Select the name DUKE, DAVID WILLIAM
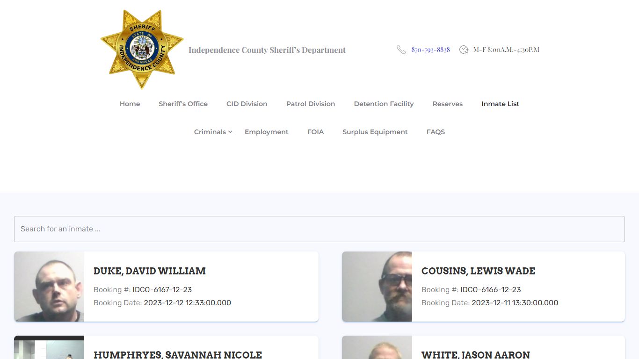The image size is (639, 359). [x=150, y=271]
